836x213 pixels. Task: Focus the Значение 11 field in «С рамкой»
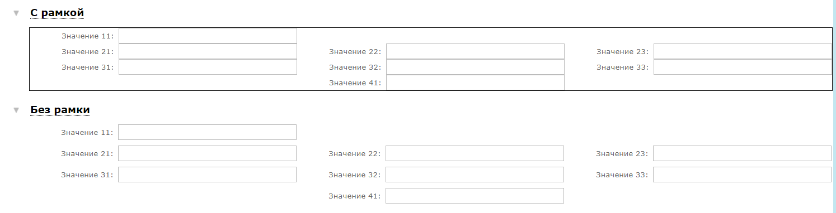click(208, 36)
